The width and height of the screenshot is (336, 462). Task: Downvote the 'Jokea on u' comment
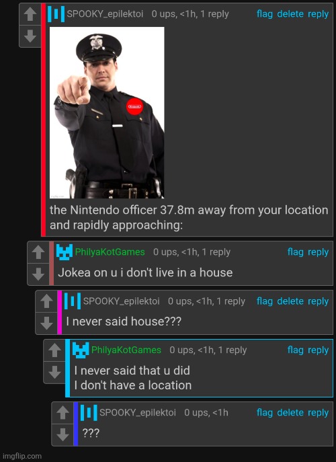pyautogui.click(x=38, y=274)
